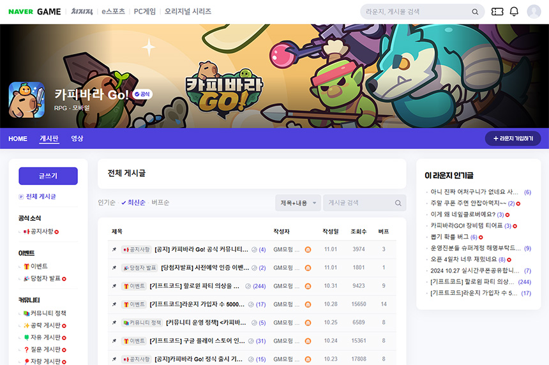Open post [공지]카피바라 Go! 정식 출시

click(x=199, y=359)
